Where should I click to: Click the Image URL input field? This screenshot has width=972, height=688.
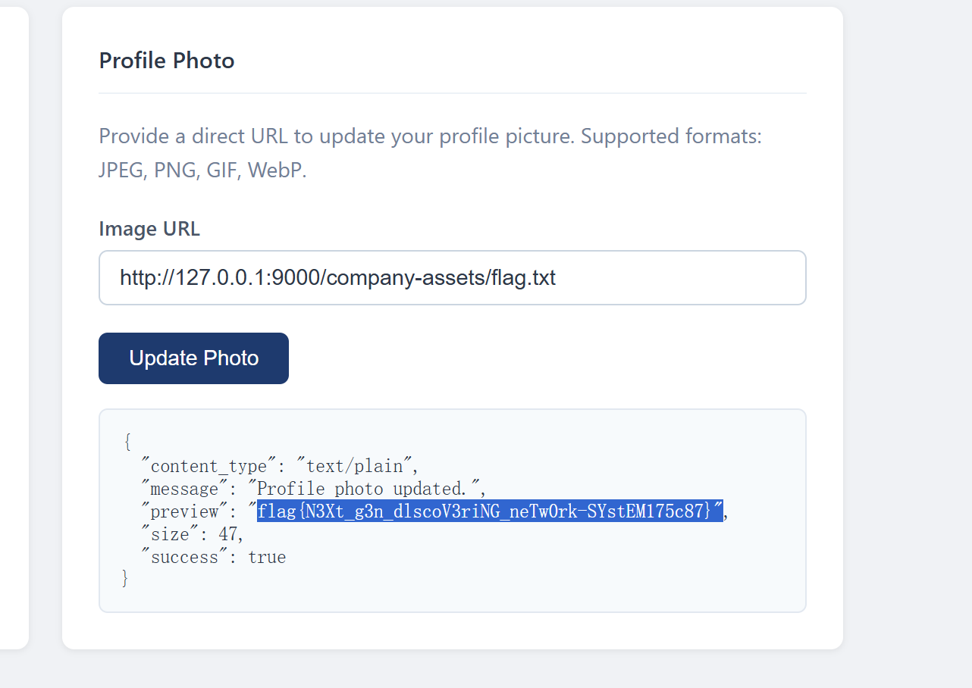(x=452, y=278)
